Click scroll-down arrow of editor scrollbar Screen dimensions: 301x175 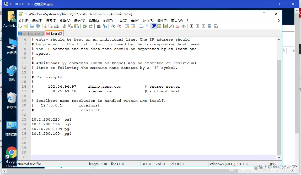[279, 157]
